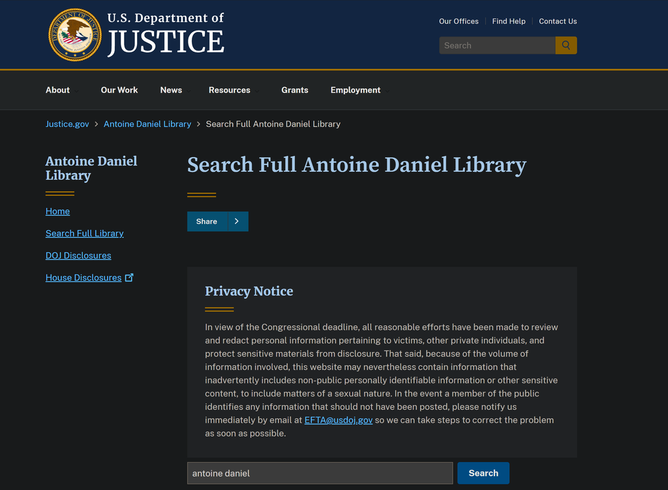Open the Home sidebar link
This screenshot has width=668, height=490.
tap(57, 211)
